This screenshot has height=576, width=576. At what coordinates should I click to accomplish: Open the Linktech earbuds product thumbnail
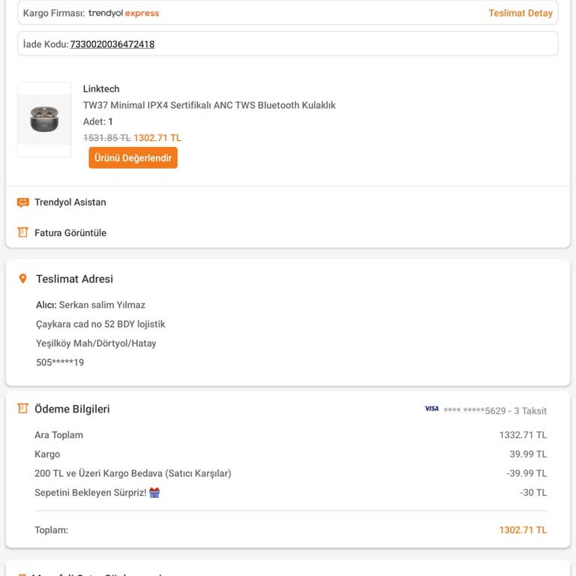44,119
